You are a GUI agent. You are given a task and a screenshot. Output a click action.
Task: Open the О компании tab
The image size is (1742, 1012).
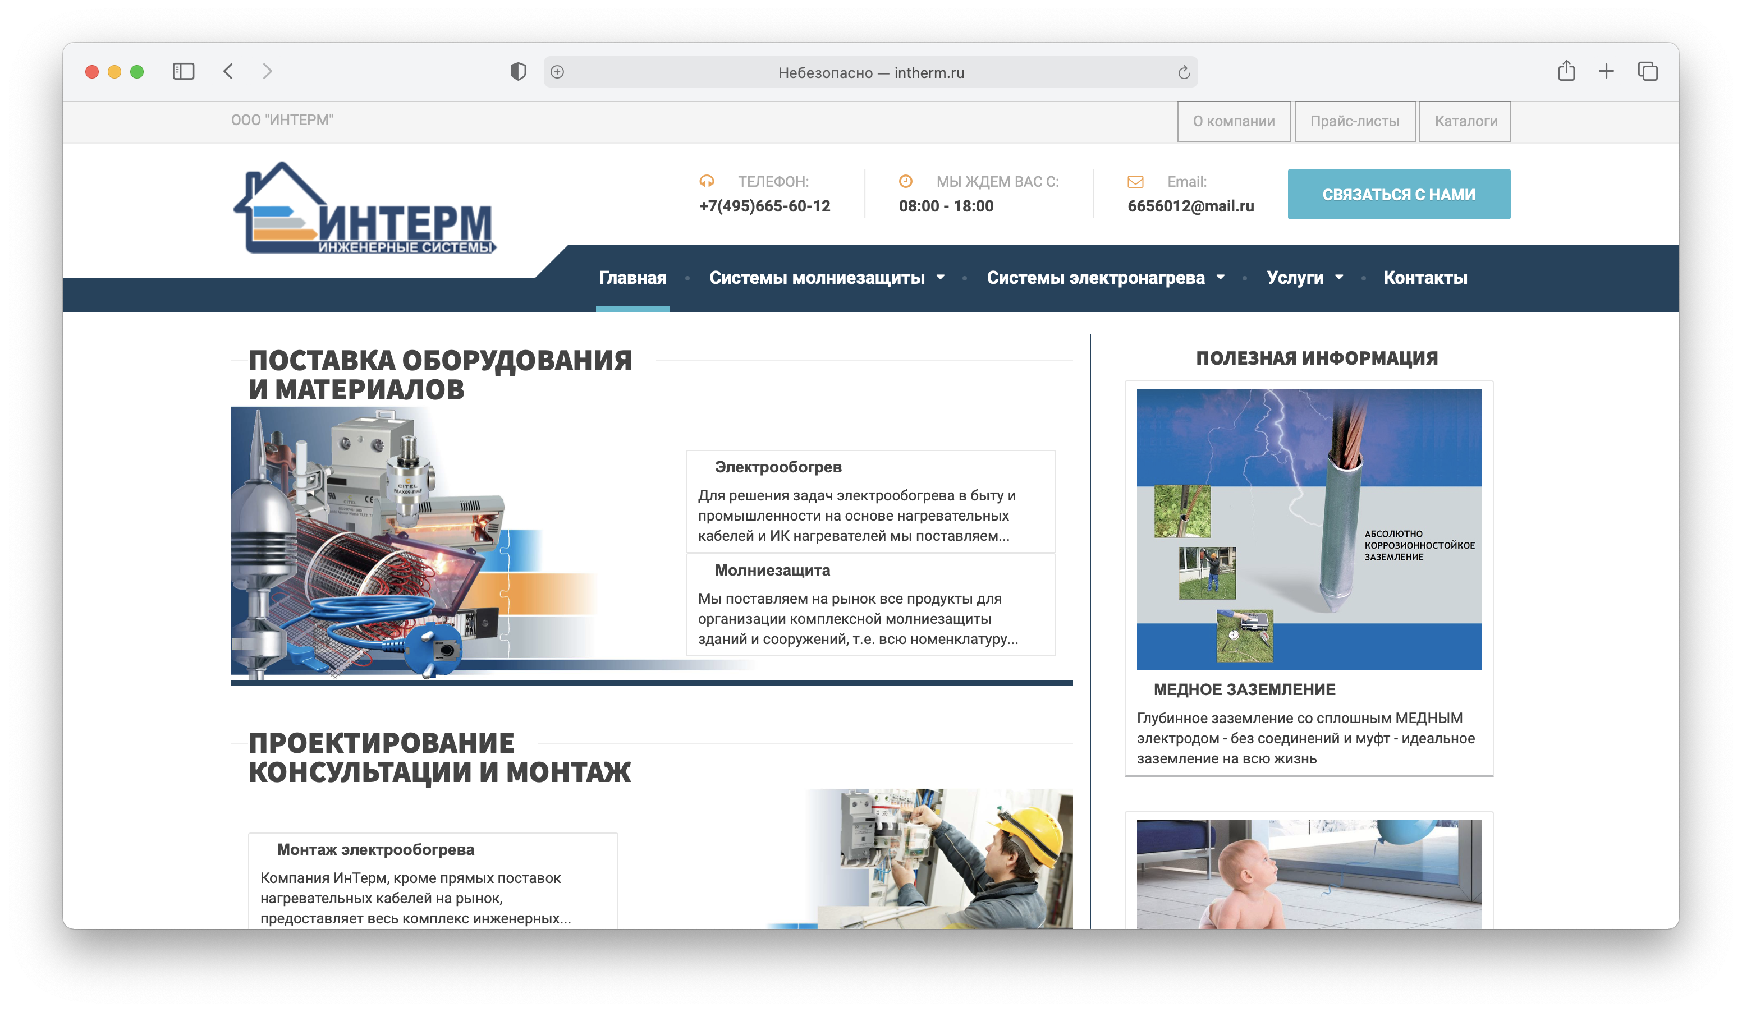[1234, 122]
